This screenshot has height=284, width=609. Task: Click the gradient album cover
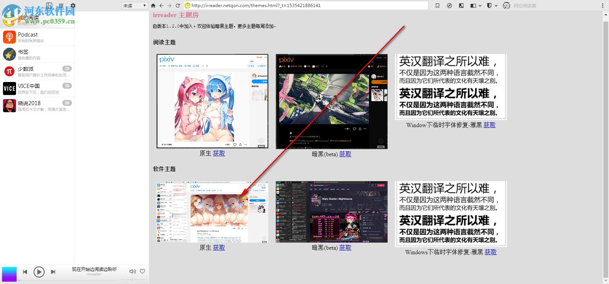coord(9,274)
